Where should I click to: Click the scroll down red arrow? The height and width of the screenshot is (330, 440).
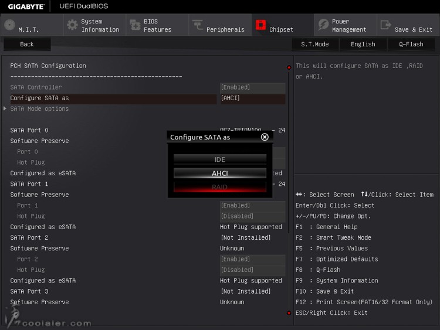tap(289, 313)
